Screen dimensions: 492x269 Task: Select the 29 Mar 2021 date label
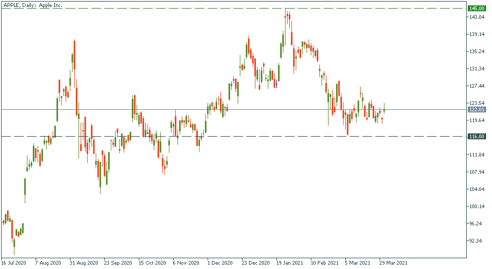[x=393, y=263]
